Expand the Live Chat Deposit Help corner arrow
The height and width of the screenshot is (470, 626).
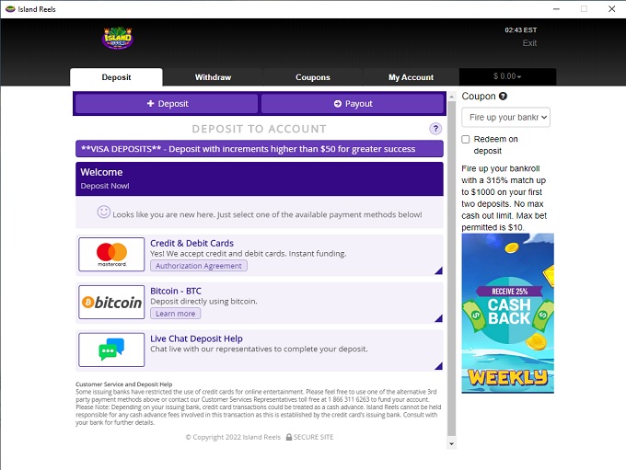(x=438, y=366)
